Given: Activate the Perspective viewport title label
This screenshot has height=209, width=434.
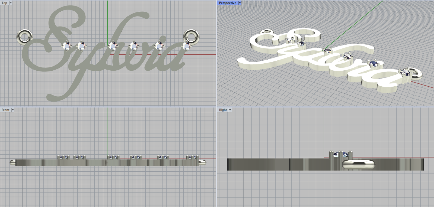Looking at the screenshot, I should point(228,3).
